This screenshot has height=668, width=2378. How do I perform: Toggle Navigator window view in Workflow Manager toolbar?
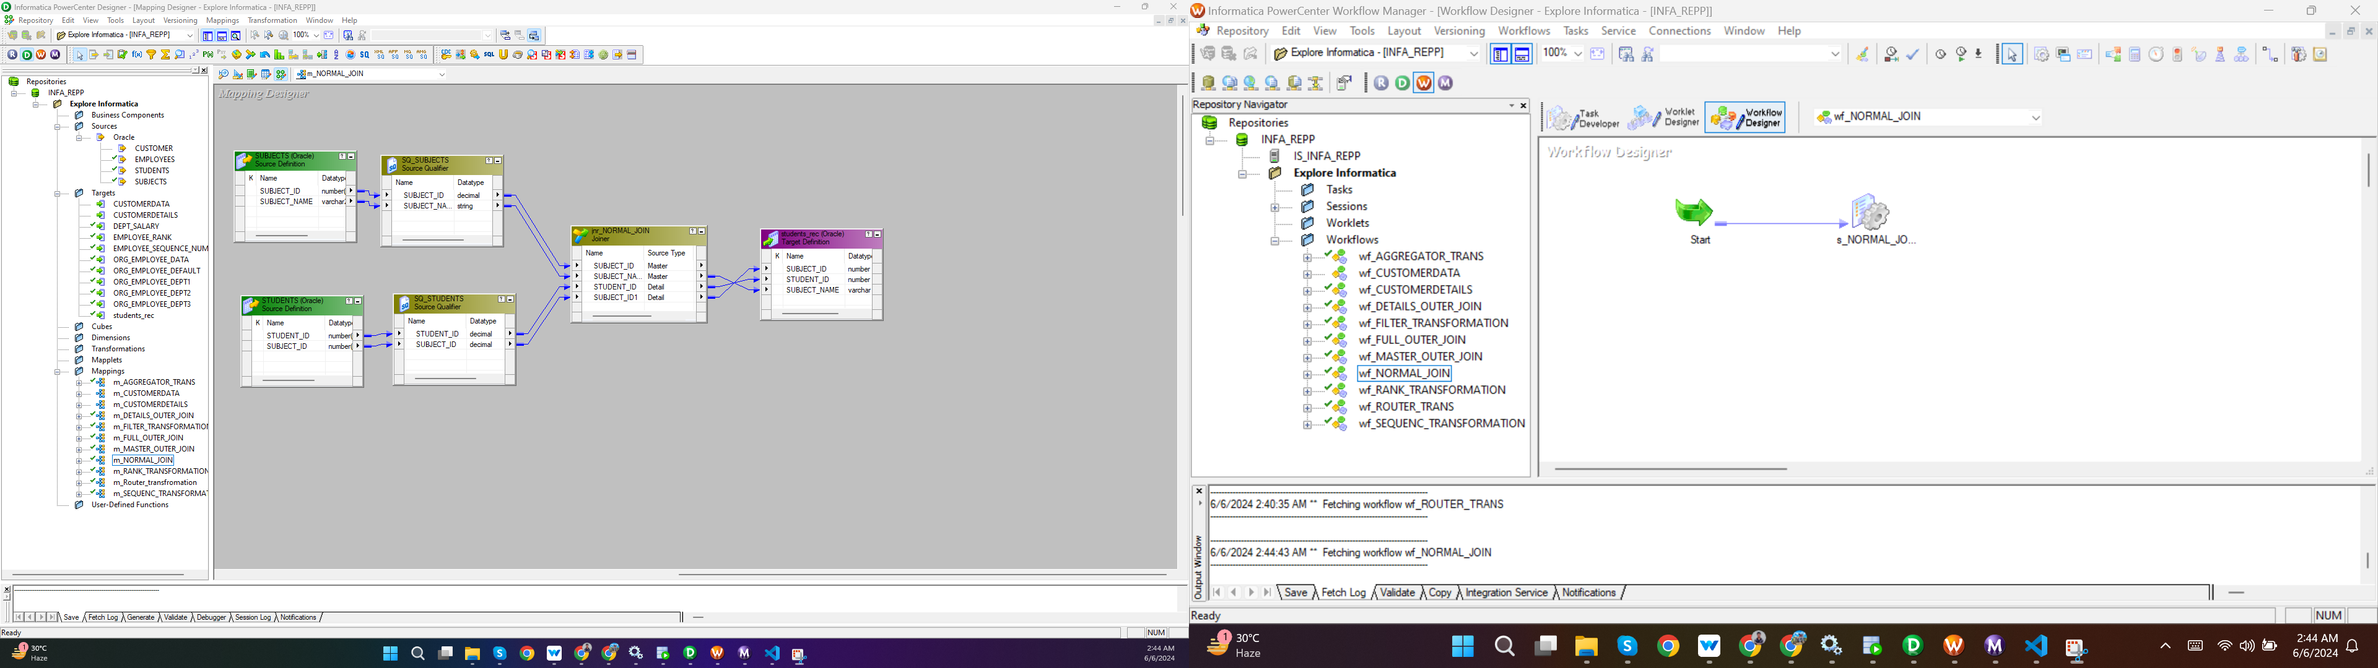coord(1500,54)
